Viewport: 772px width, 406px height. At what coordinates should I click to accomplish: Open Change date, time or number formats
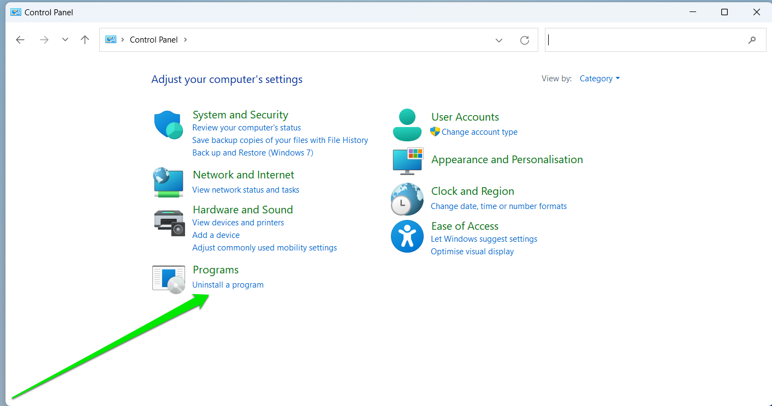[499, 206]
